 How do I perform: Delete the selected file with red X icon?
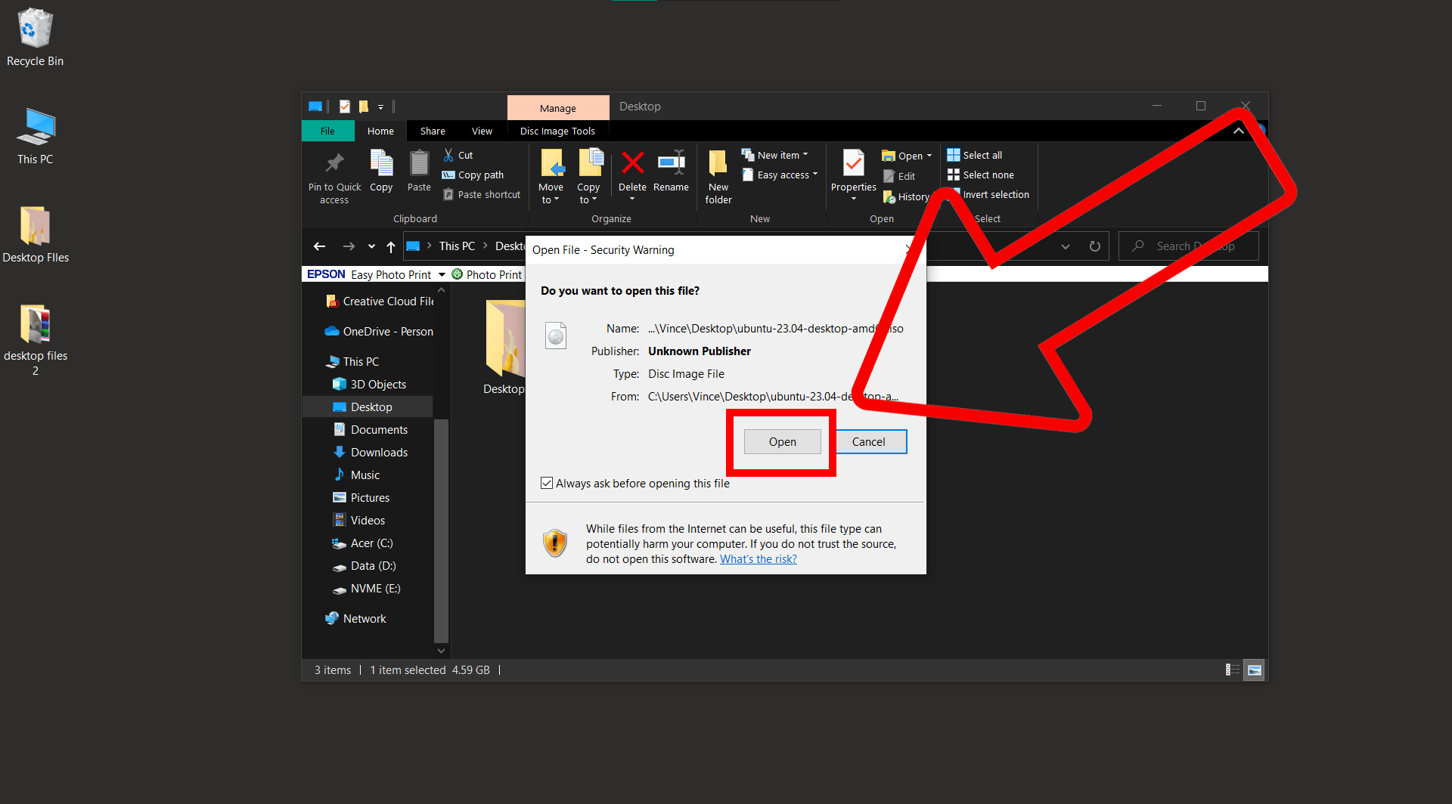point(632,172)
